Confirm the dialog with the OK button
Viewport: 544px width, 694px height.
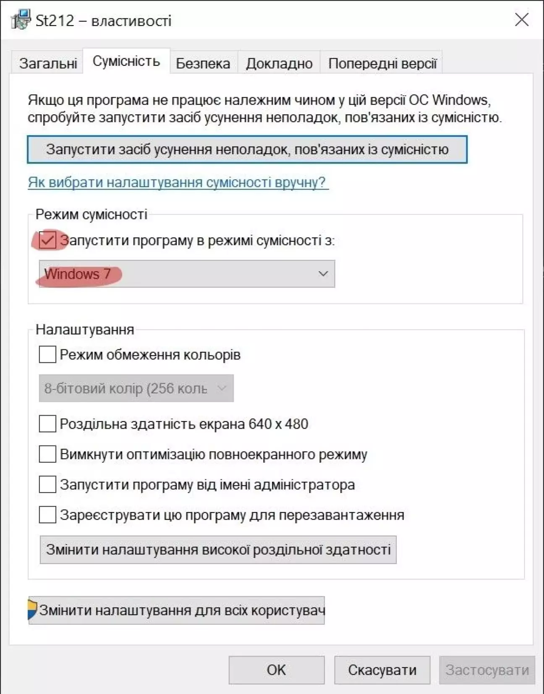click(277, 670)
